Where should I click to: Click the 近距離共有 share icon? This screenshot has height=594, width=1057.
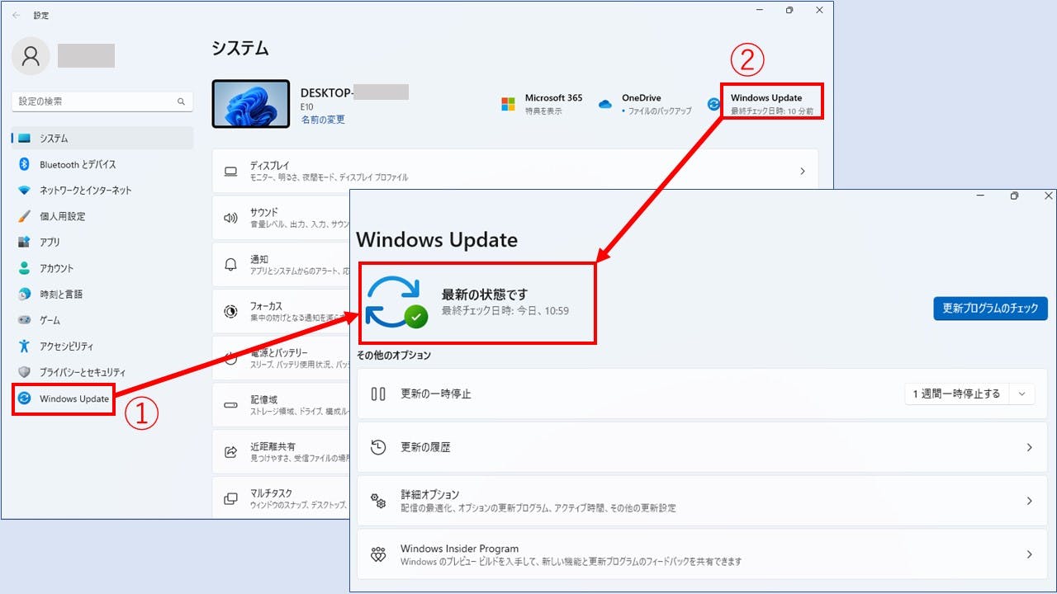(x=231, y=452)
